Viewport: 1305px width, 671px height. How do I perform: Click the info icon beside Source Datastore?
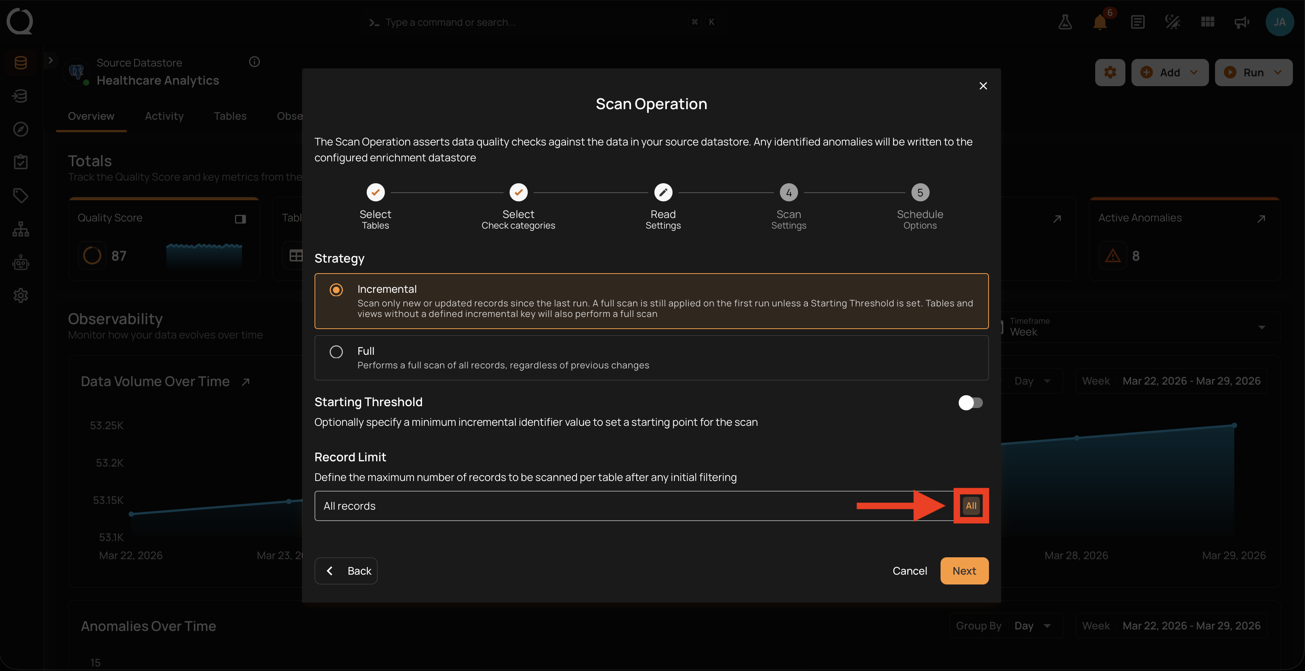254,62
